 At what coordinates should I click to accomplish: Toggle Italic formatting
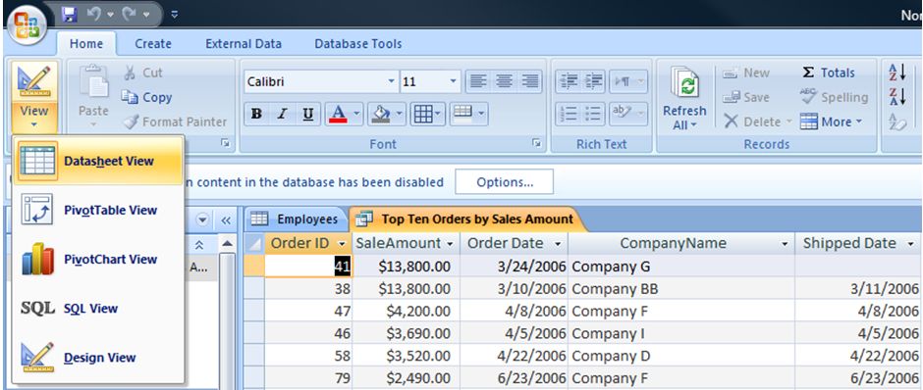[283, 114]
